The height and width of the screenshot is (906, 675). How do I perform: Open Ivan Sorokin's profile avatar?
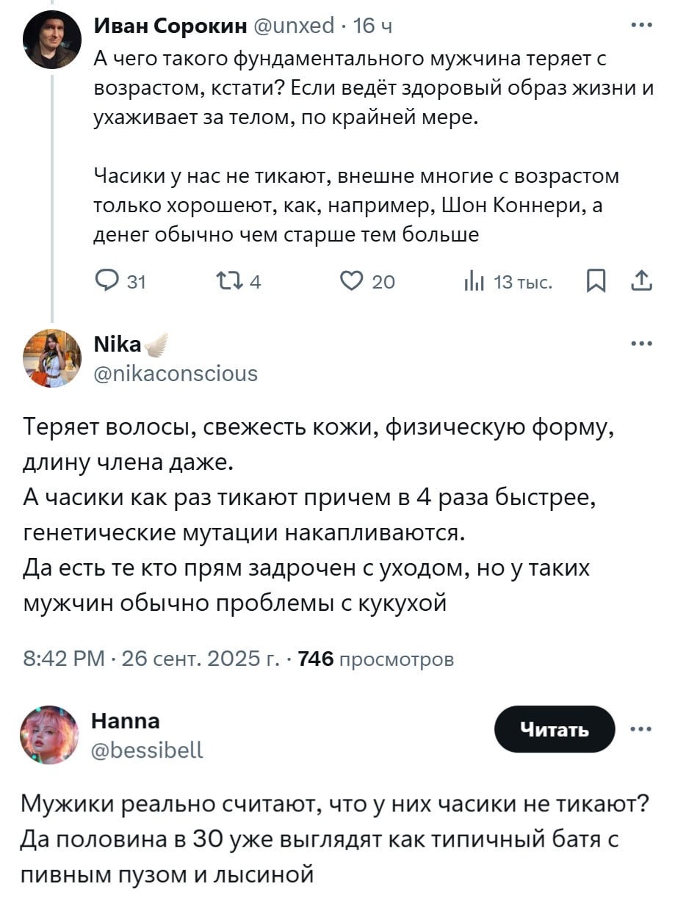click(x=51, y=40)
